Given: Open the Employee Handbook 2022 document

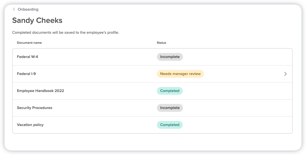Looking at the screenshot, I should 40,91.
